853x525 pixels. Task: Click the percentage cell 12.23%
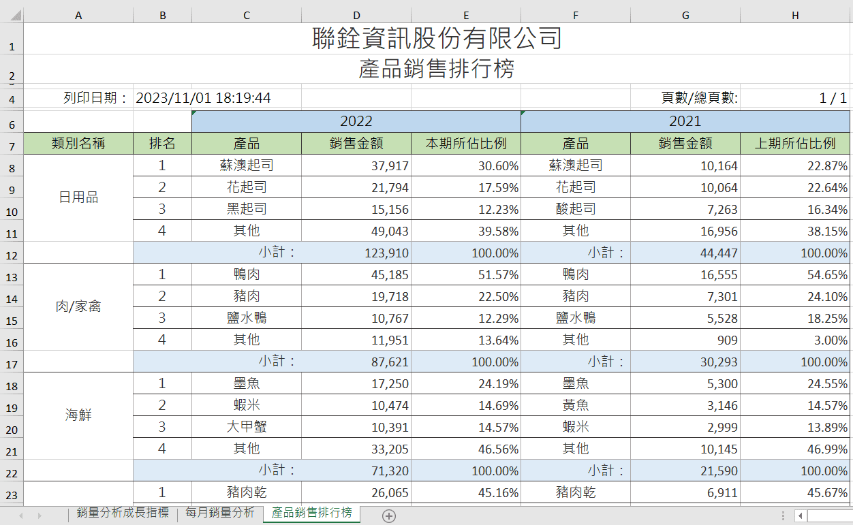point(466,209)
